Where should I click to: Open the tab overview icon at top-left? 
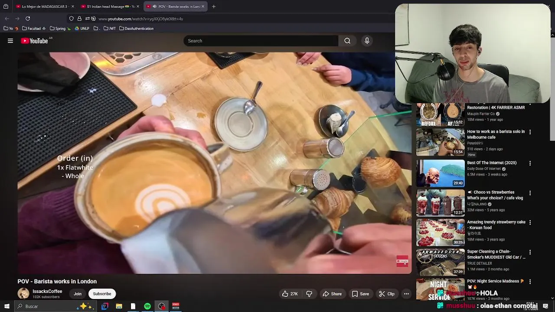click(x=6, y=6)
